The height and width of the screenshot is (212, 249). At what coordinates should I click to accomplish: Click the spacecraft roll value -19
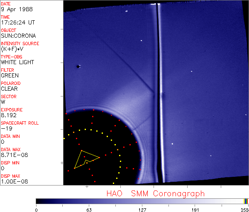tap(5, 129)
